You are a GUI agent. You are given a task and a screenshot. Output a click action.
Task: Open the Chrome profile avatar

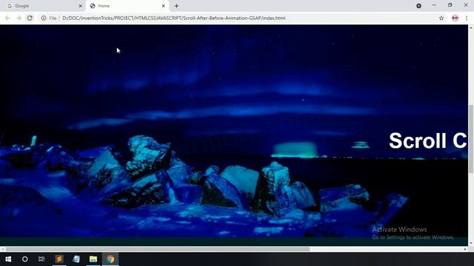pyautogui.click(x=455, y=18)
